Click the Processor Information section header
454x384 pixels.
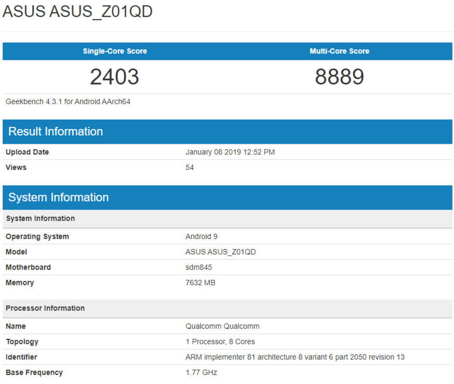(45, 308)
